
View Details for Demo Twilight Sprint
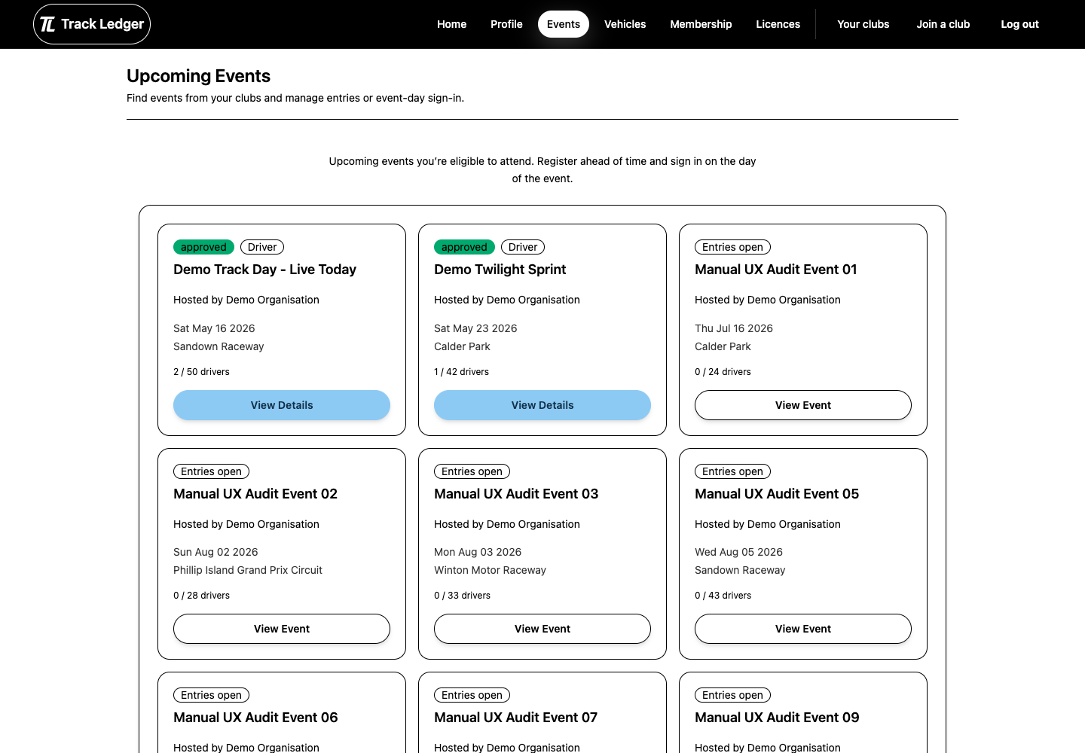542,405
